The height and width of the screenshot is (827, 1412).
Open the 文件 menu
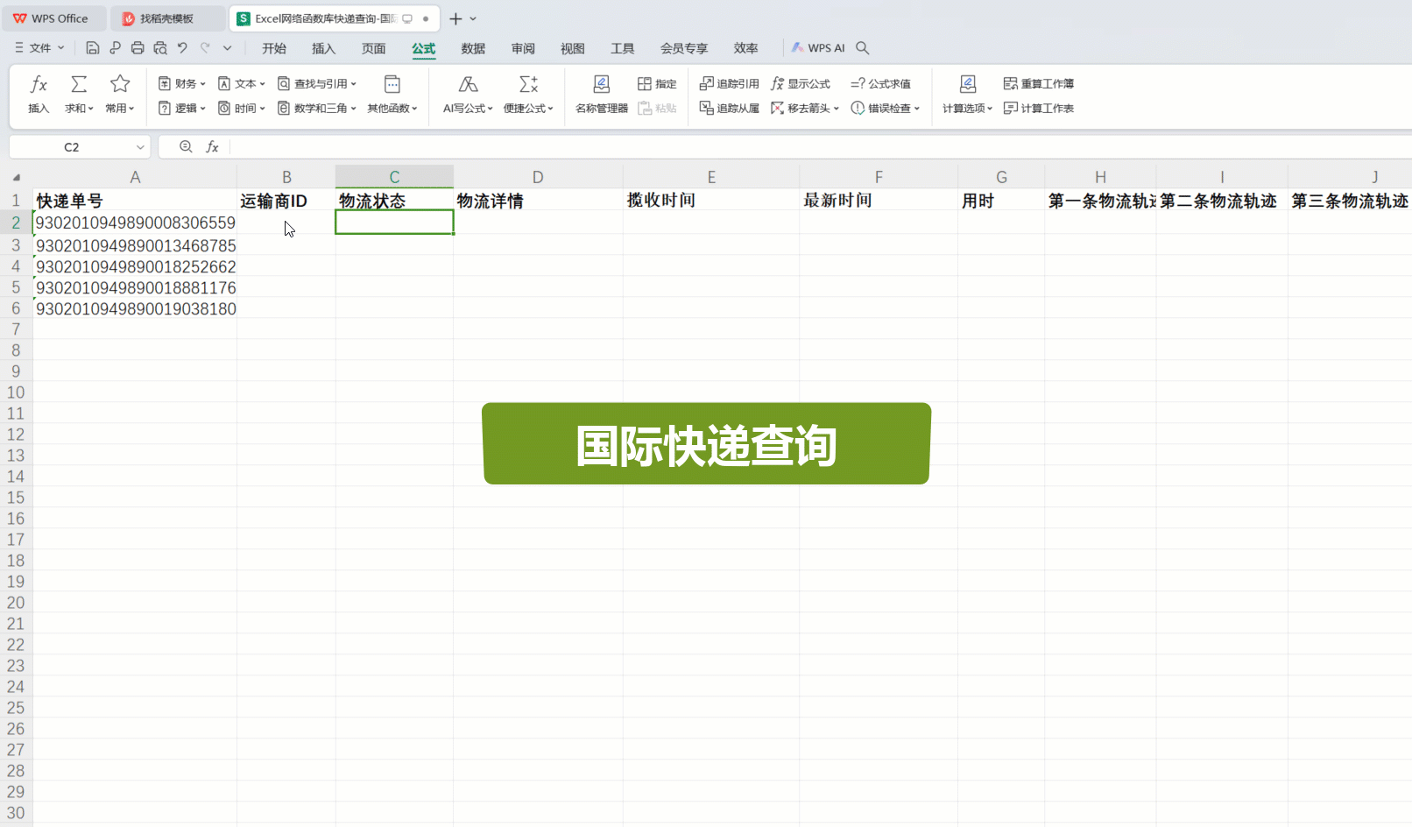pos(39,48)
